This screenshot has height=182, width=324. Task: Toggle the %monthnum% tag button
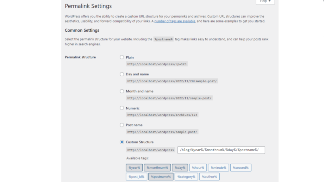(x=157, y=167)
